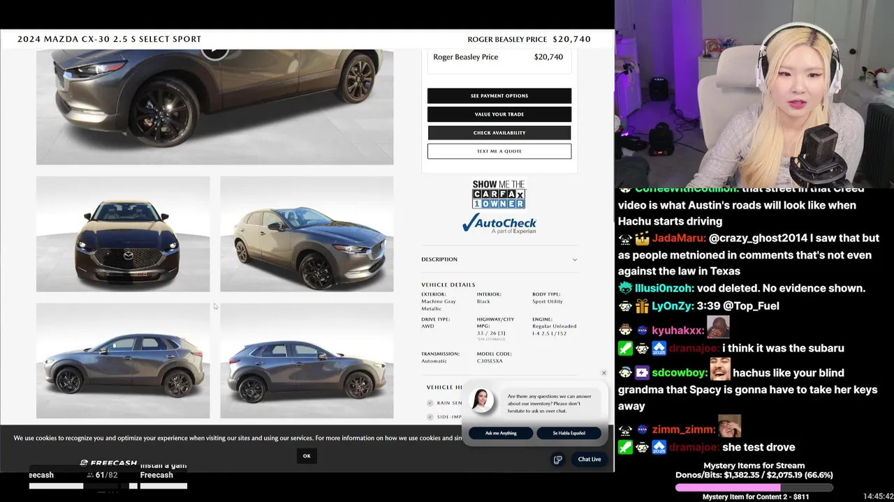Click sdcowboy's laughing face emote
This screenshot has width=894, height=502.
coord(721,369)
